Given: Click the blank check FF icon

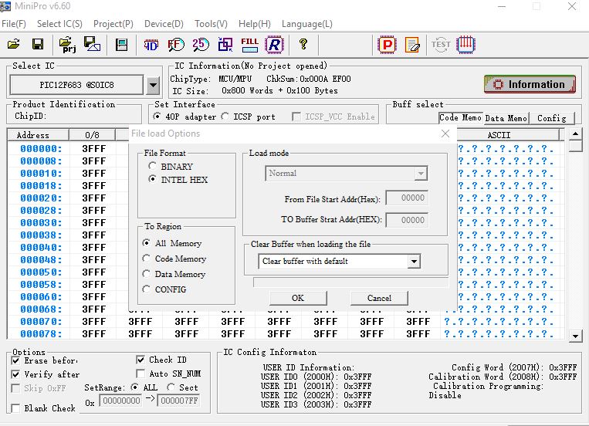Looking at the screenshot, I should (x=176, y=45).
